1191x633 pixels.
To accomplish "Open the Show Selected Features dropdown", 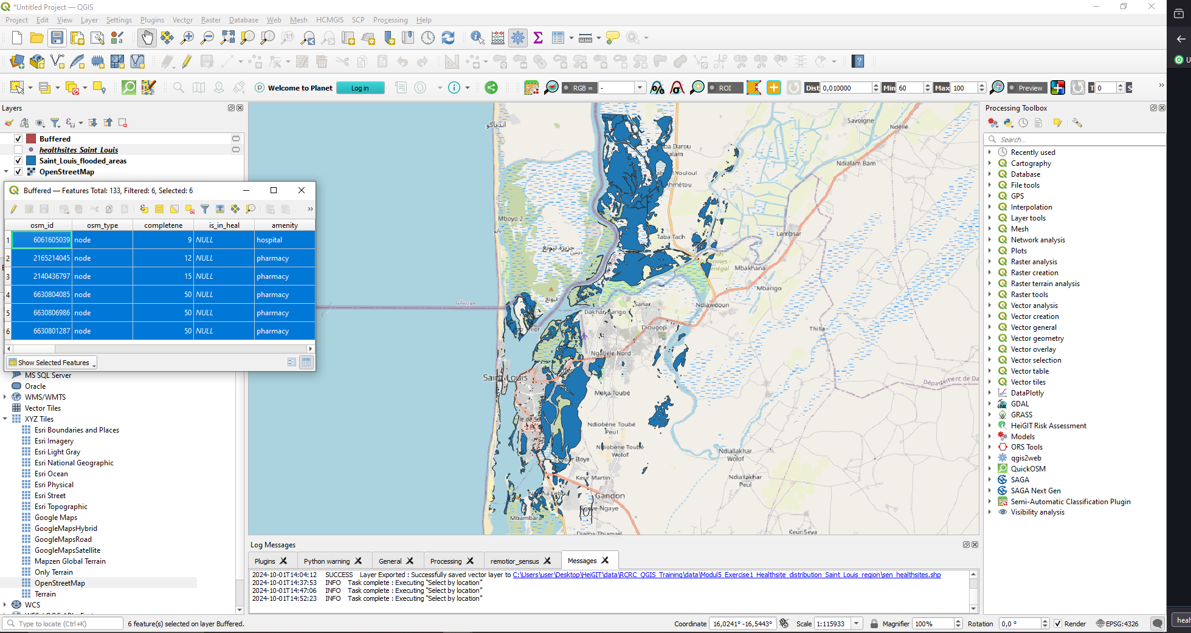I will coord(52,363).
